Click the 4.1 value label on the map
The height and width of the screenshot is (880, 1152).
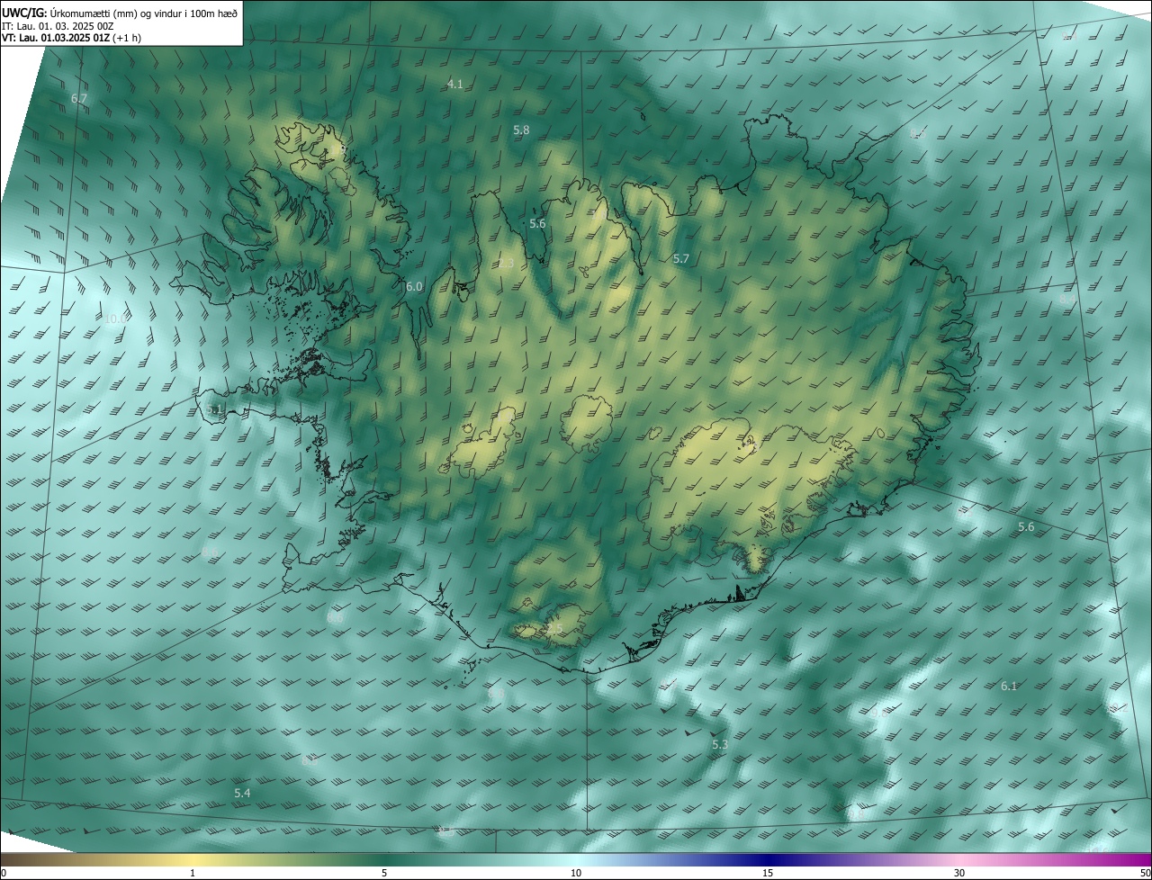point(455,84)
